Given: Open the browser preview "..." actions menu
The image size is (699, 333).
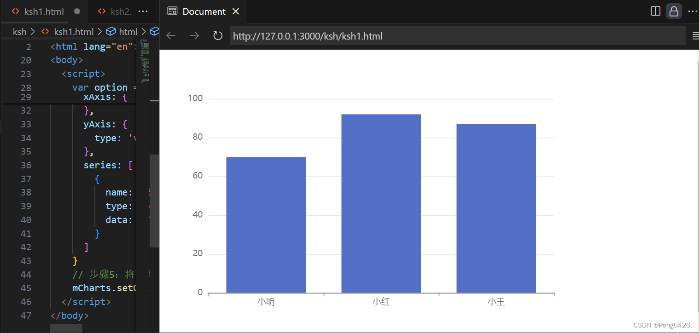Looking at the screenshot, I should tap(693, 11).
